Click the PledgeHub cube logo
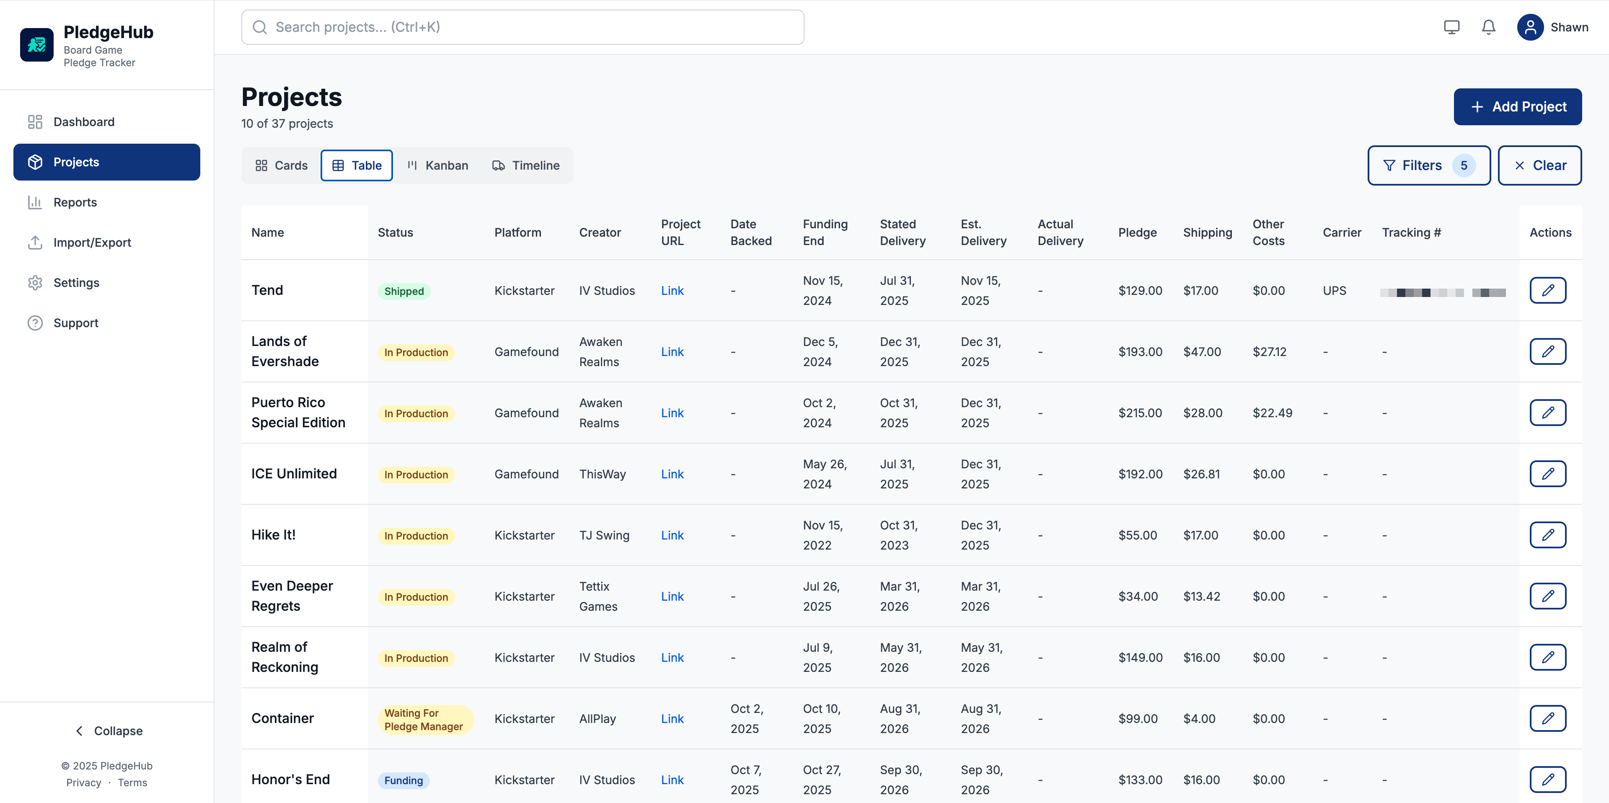 (x=37, y=44)
